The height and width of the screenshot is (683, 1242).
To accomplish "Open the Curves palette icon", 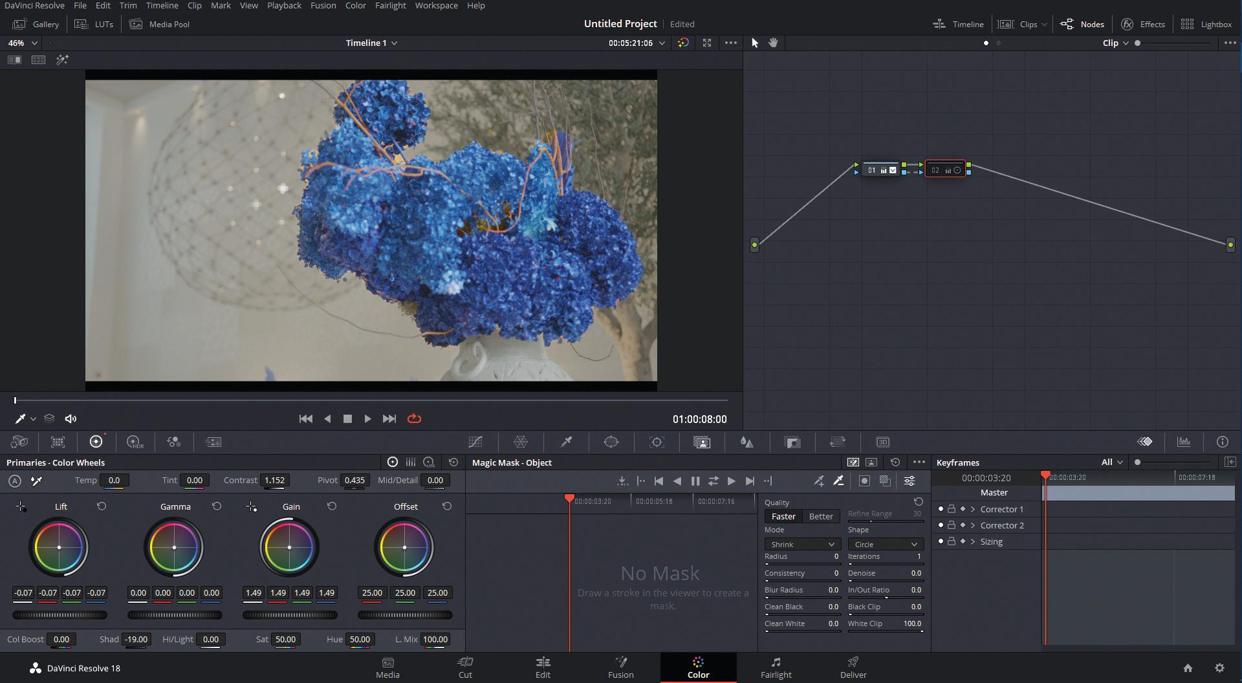I will pos(475,442).
